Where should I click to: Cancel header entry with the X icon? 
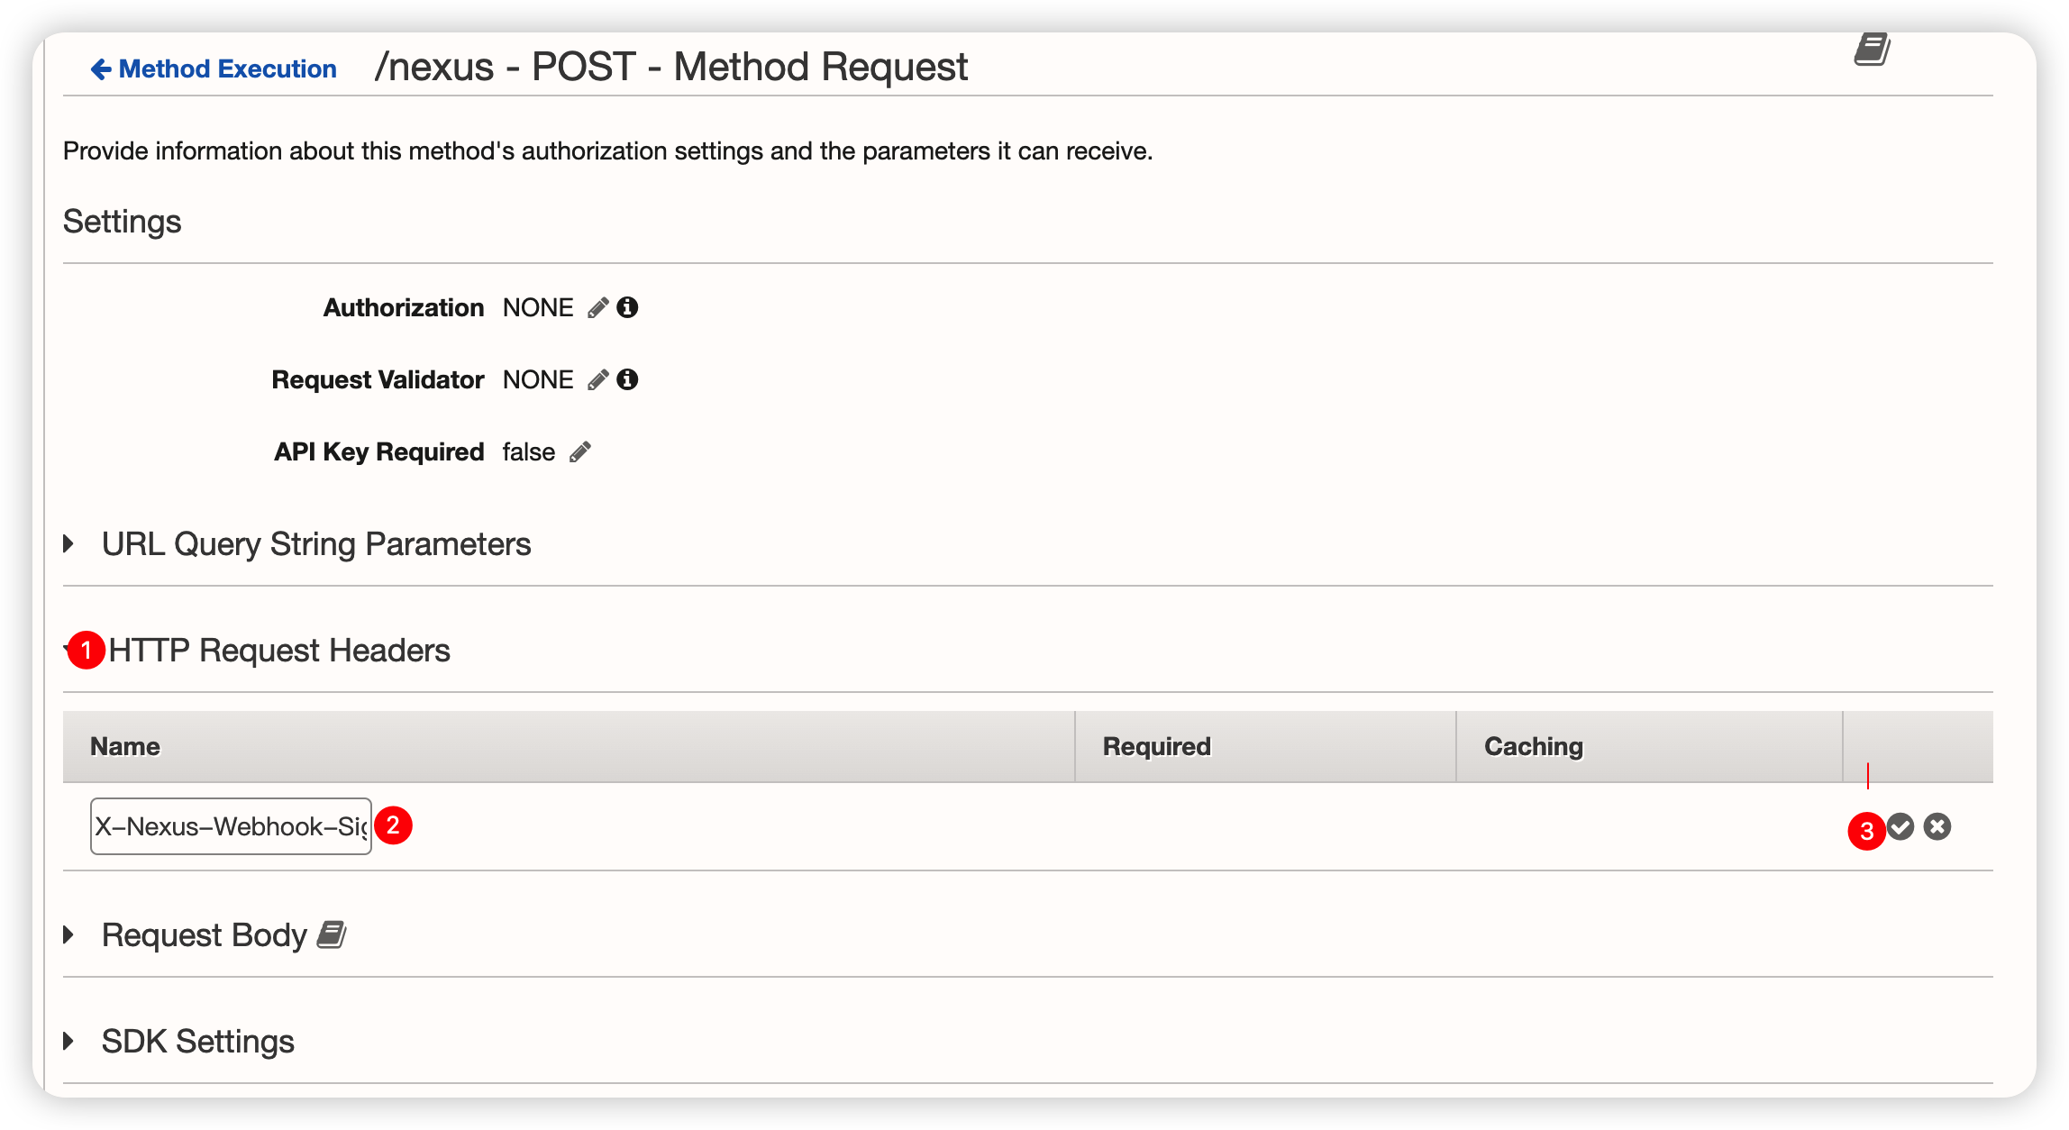1937,826
